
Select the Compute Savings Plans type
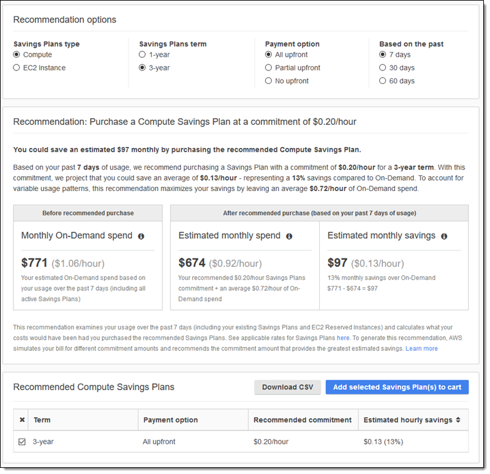(17, 55)
